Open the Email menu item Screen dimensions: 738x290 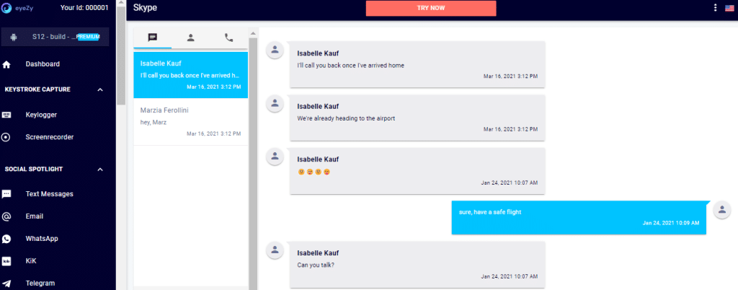pos(35,216)
